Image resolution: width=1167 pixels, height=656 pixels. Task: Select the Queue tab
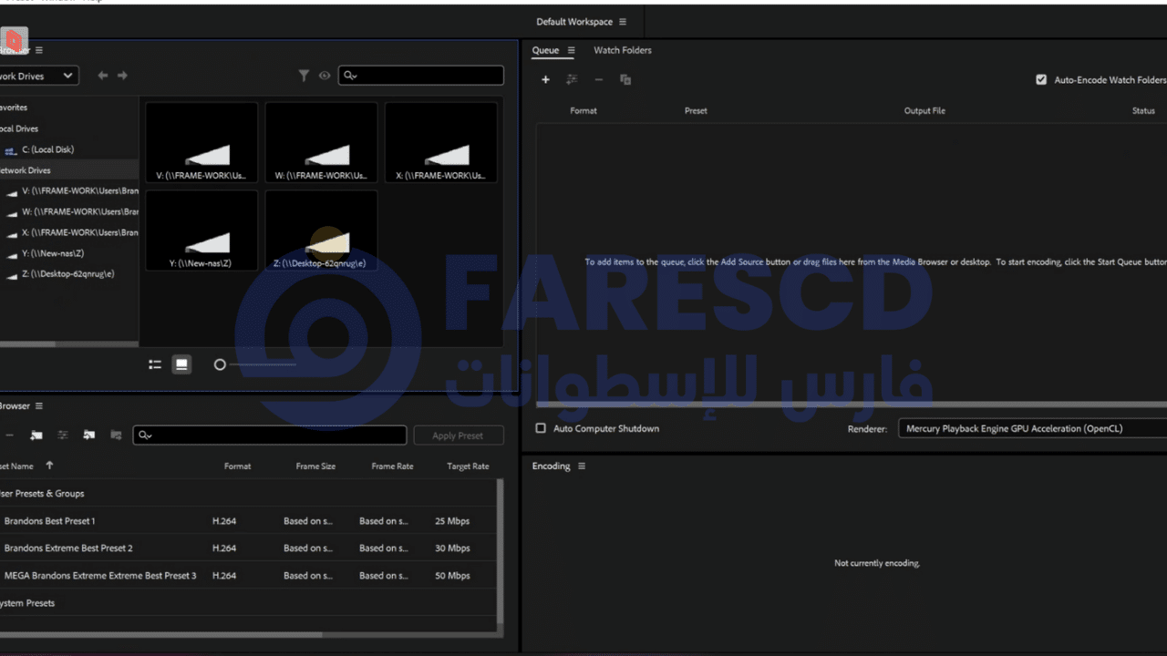pos(545,50)
